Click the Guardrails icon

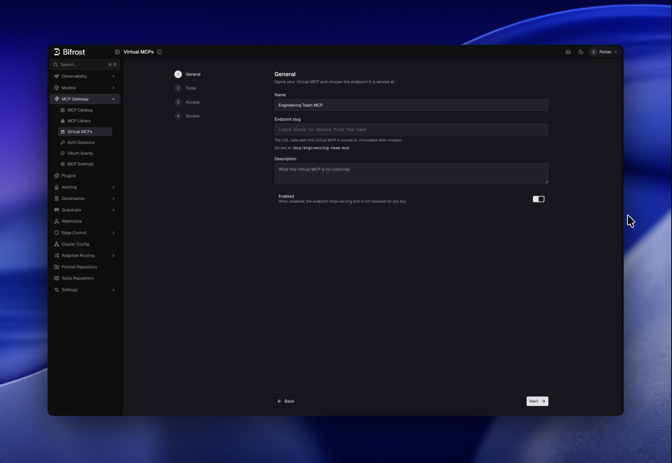56,210
